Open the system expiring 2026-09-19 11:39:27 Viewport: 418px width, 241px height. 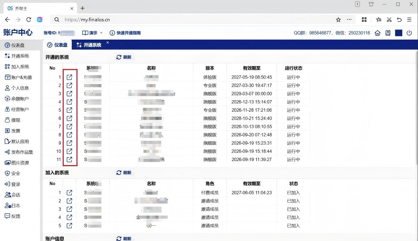pyautogui.click(x=69, y=160)
